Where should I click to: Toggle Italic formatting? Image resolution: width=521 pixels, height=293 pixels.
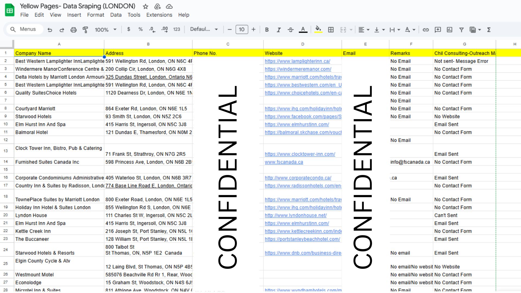tap(279, 30)
